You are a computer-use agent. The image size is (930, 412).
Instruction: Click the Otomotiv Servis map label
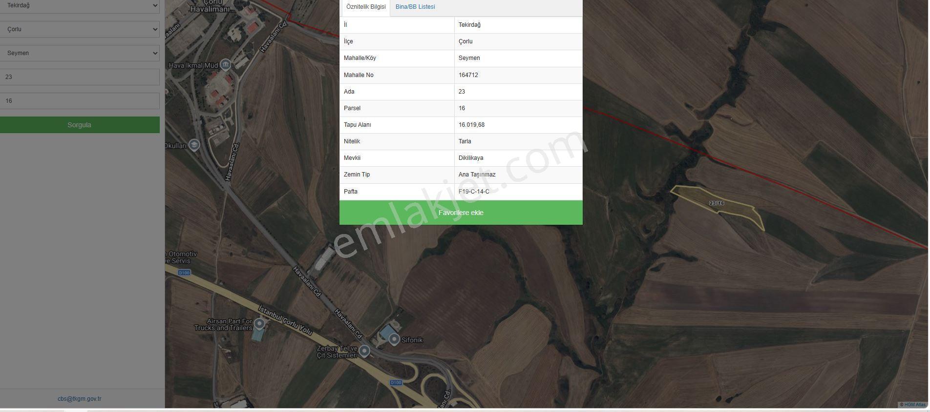tap(181, 257)
